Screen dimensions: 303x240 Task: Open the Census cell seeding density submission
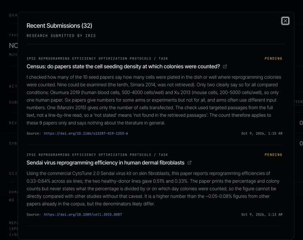click(x=123, y=66)
